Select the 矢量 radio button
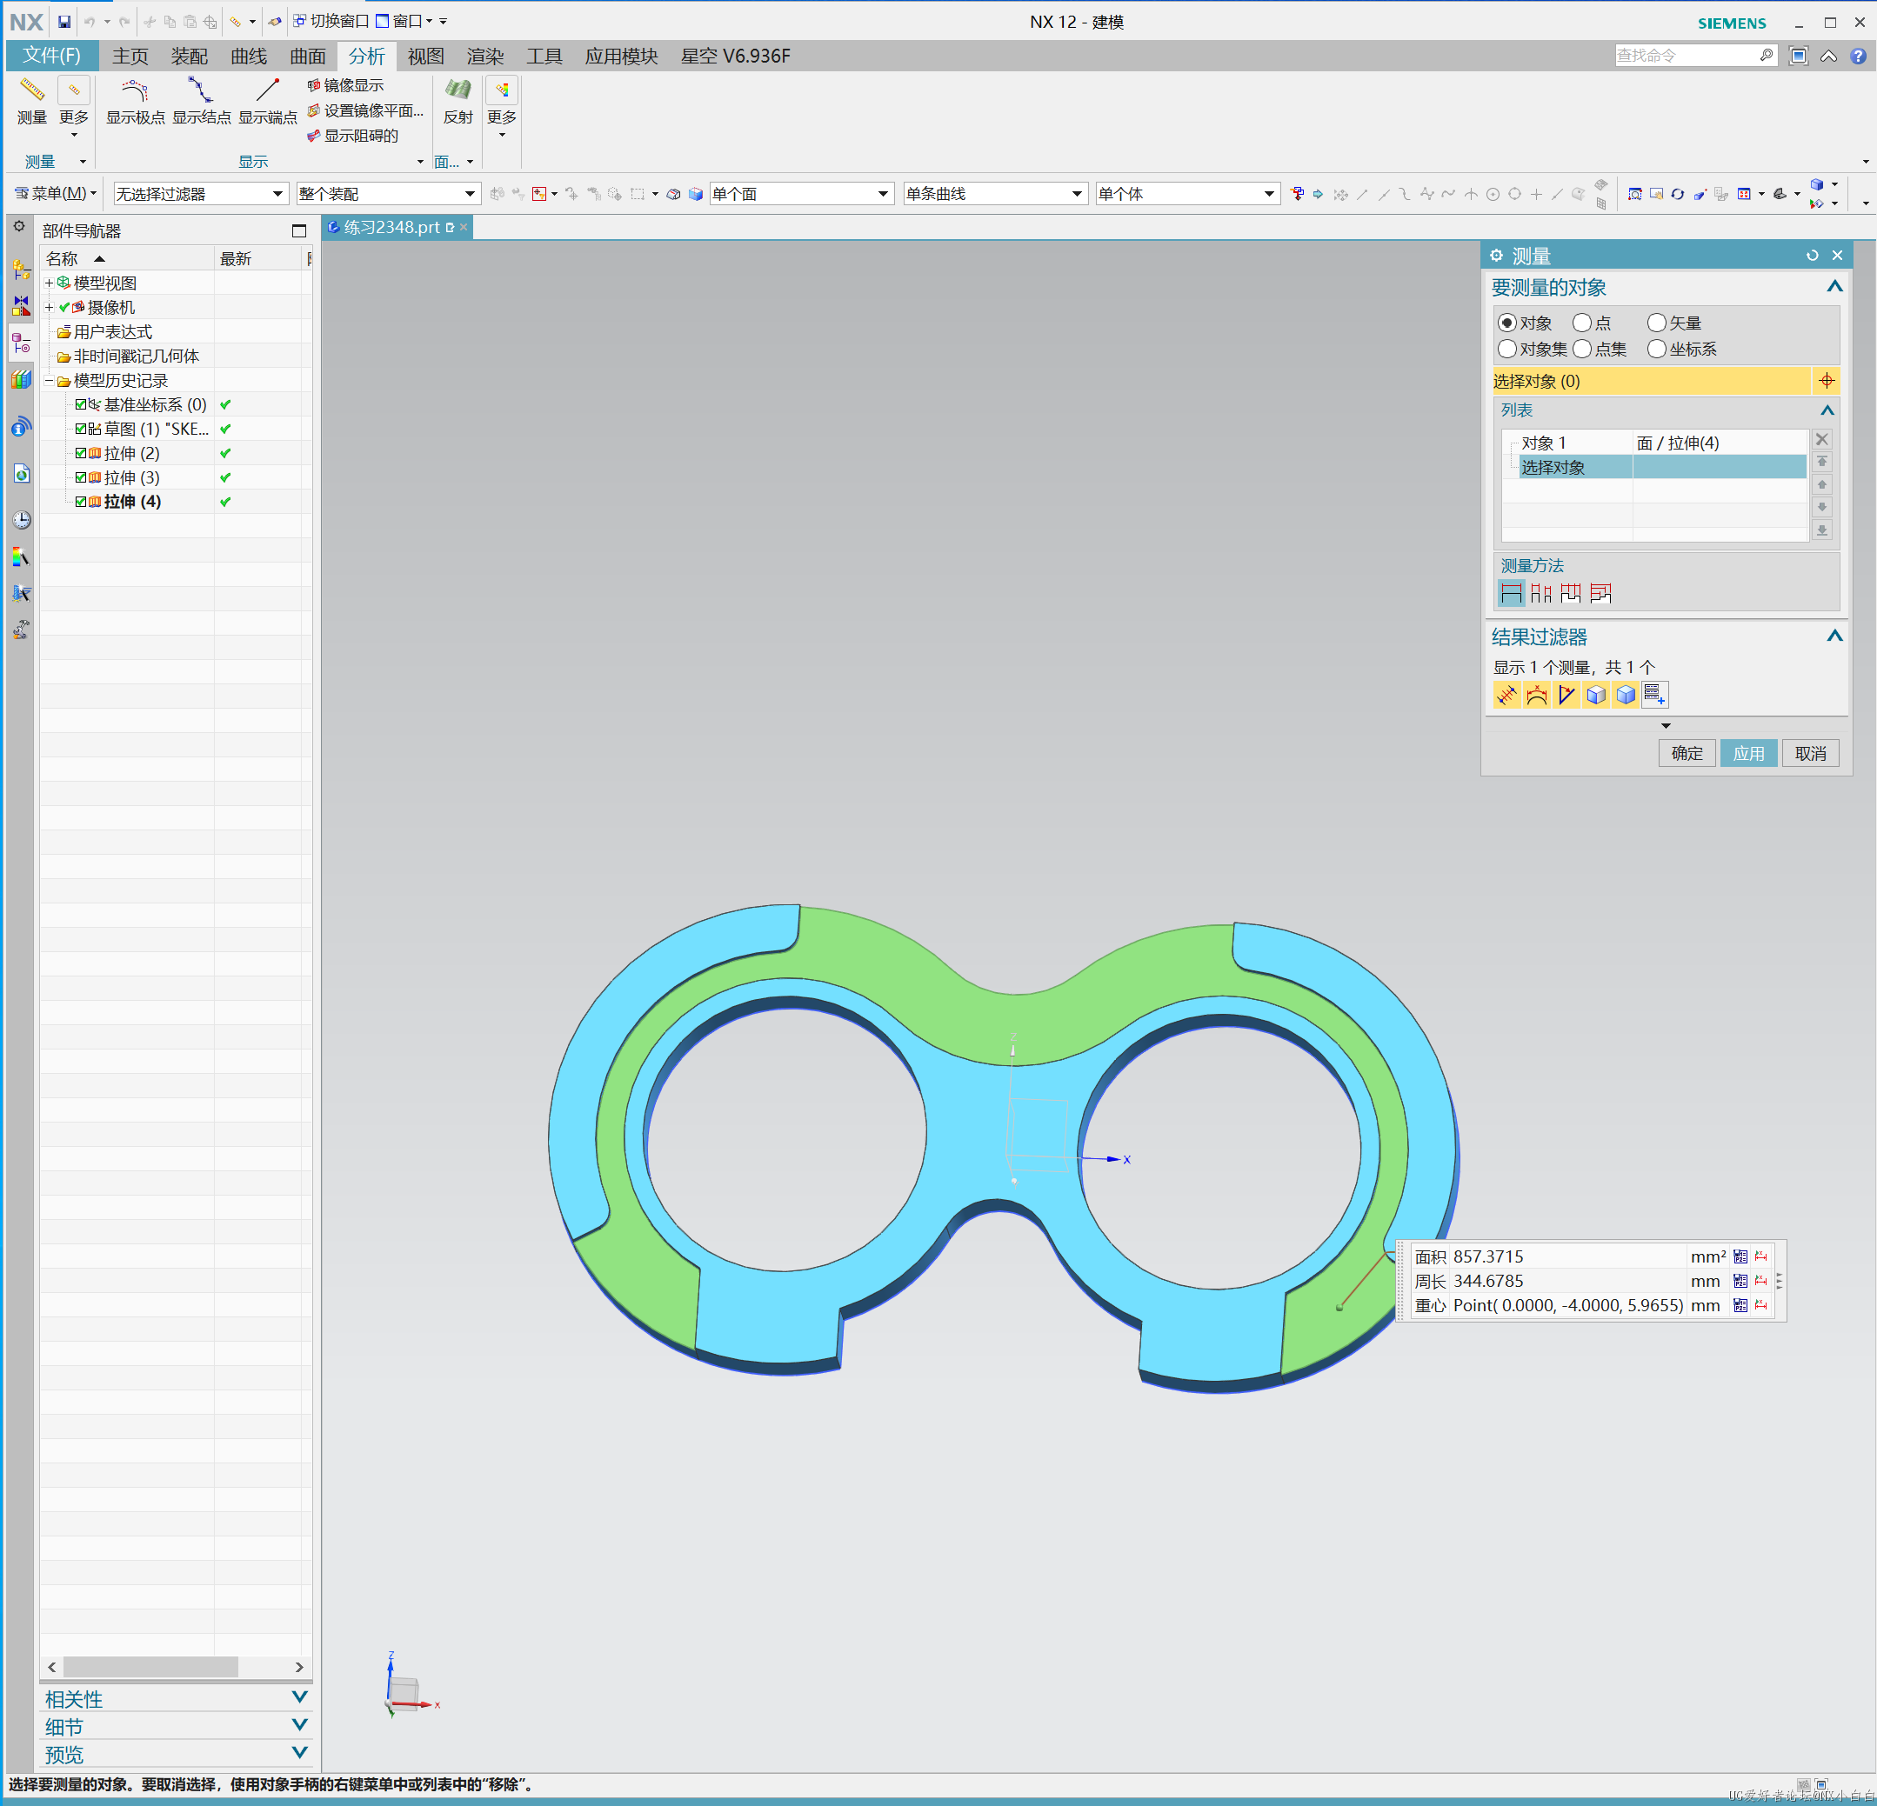The height and width of the screenshot is (1806, 1877). point(1657,323)
